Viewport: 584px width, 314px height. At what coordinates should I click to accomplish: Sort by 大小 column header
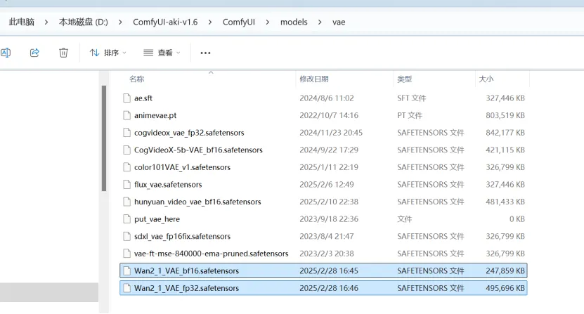(486, 79)
